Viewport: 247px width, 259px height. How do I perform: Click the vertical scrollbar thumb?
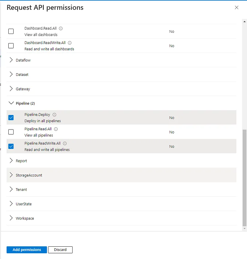[x=245, y=178]
